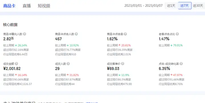Screen dimensions: 205x103
Task: Click 超过同行87.87%商家 text
Action: (x=68, y=80)
